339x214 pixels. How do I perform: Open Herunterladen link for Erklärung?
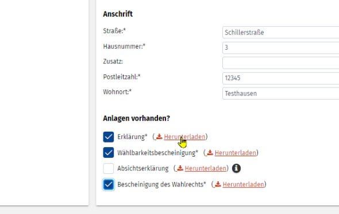tap(184, 137)
